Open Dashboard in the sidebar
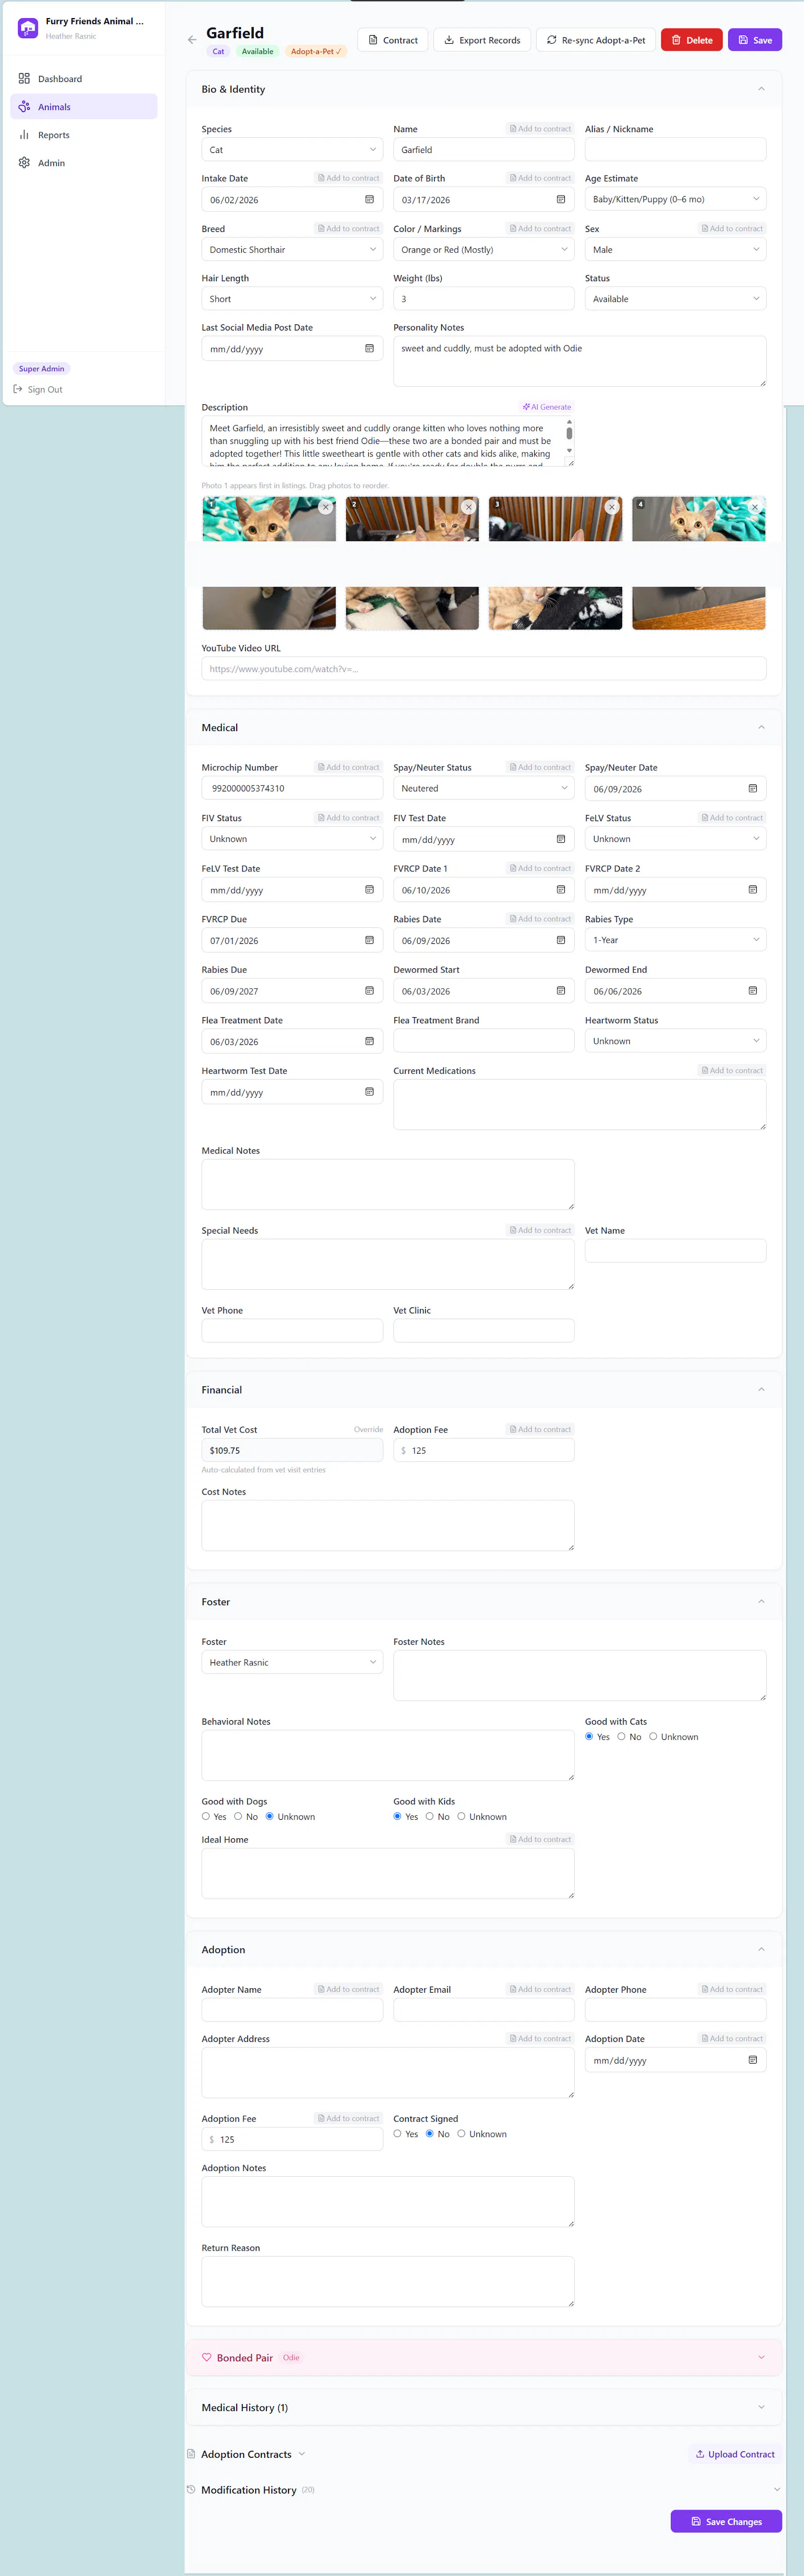 pyautogui.click(x=84, y=78)
